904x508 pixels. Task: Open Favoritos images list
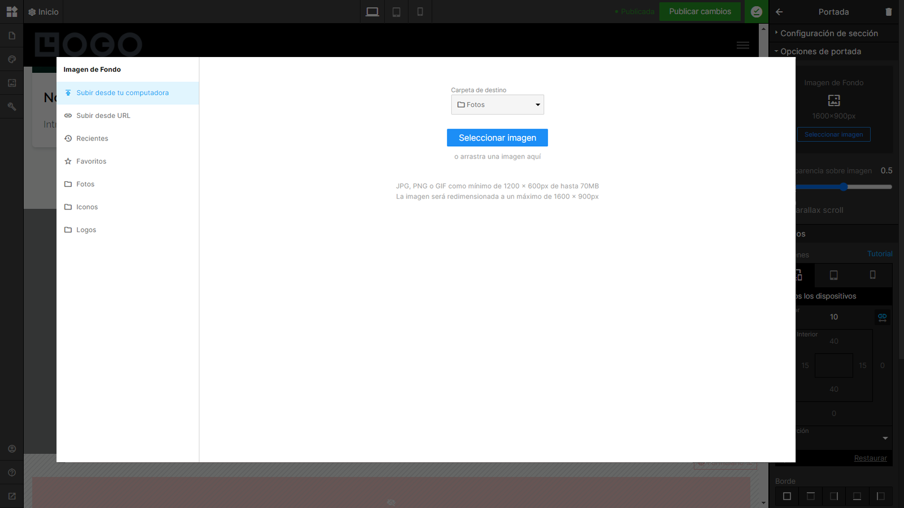(128, 161)
